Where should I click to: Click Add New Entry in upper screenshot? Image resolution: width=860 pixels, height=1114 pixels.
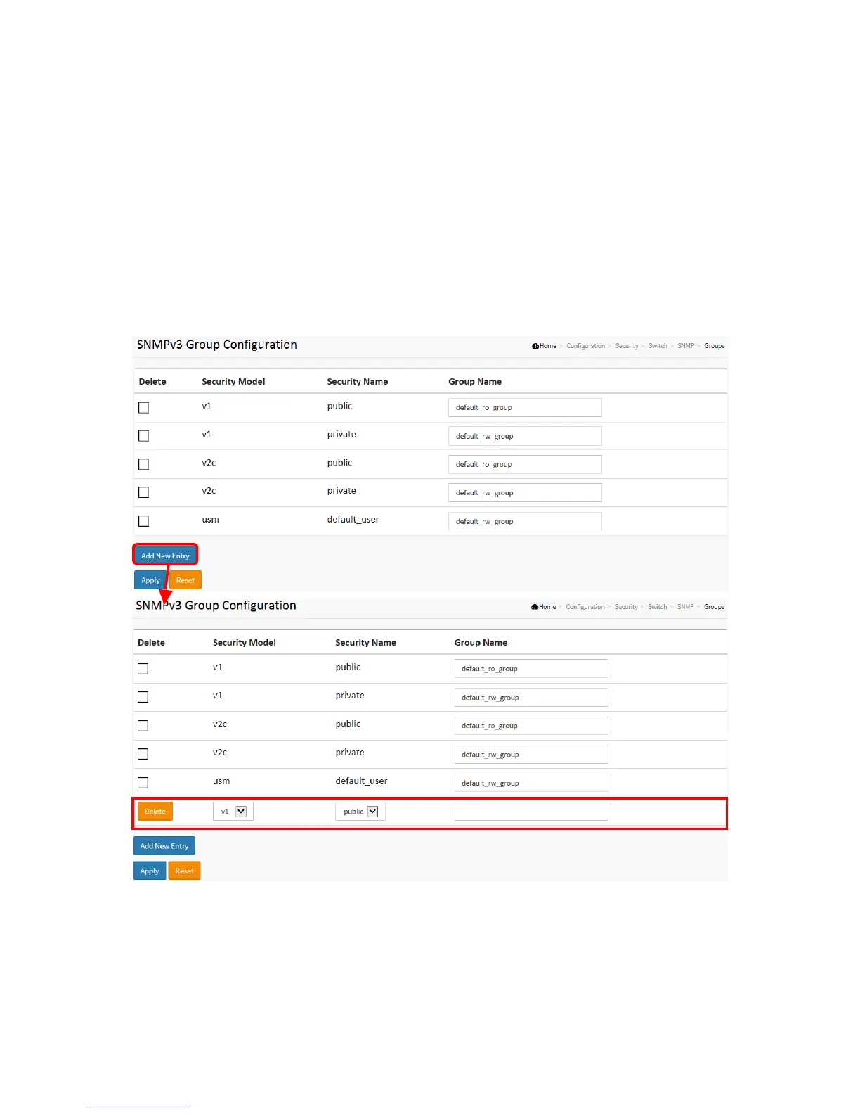(x=165, y=555)
